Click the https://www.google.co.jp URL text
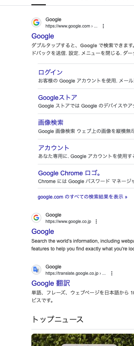The image size is (134, 346). coord(68,221)
